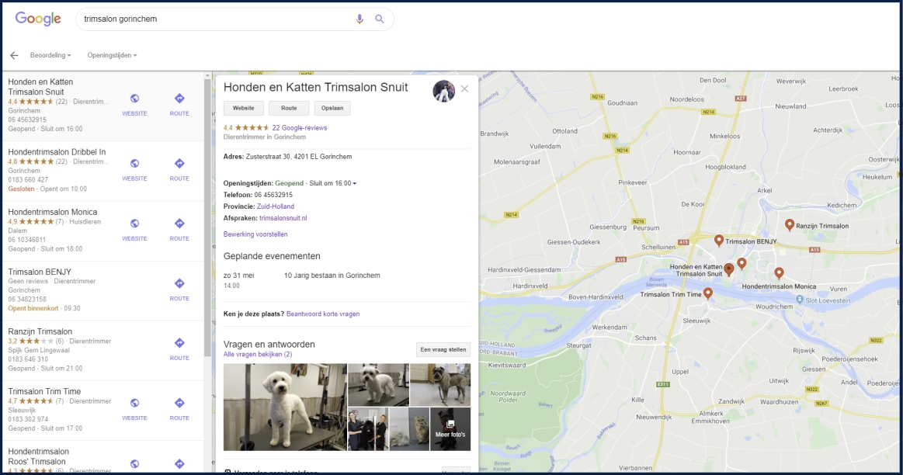This screenshot has width=903, height=475.
Task: Click the Google logo
Action: pyautogui.click(x=38, y=19)
